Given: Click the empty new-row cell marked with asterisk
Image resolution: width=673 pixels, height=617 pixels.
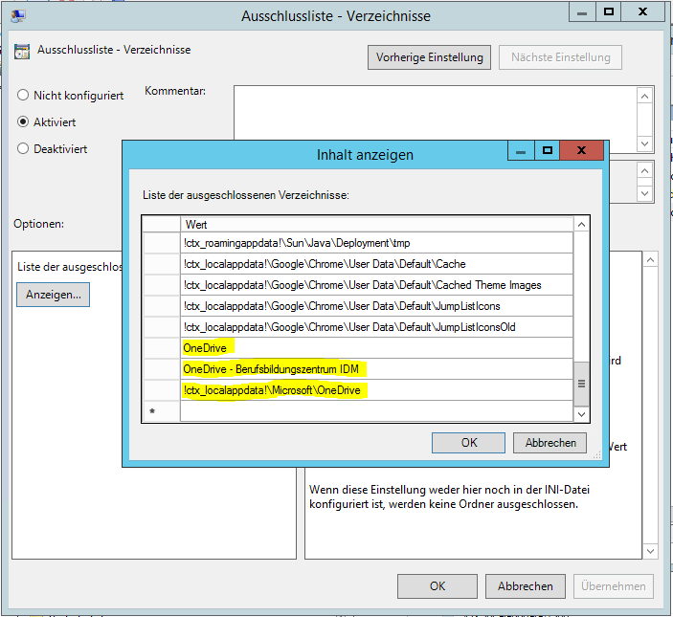Looking at the screenshot, I should [x=373, y=411].
